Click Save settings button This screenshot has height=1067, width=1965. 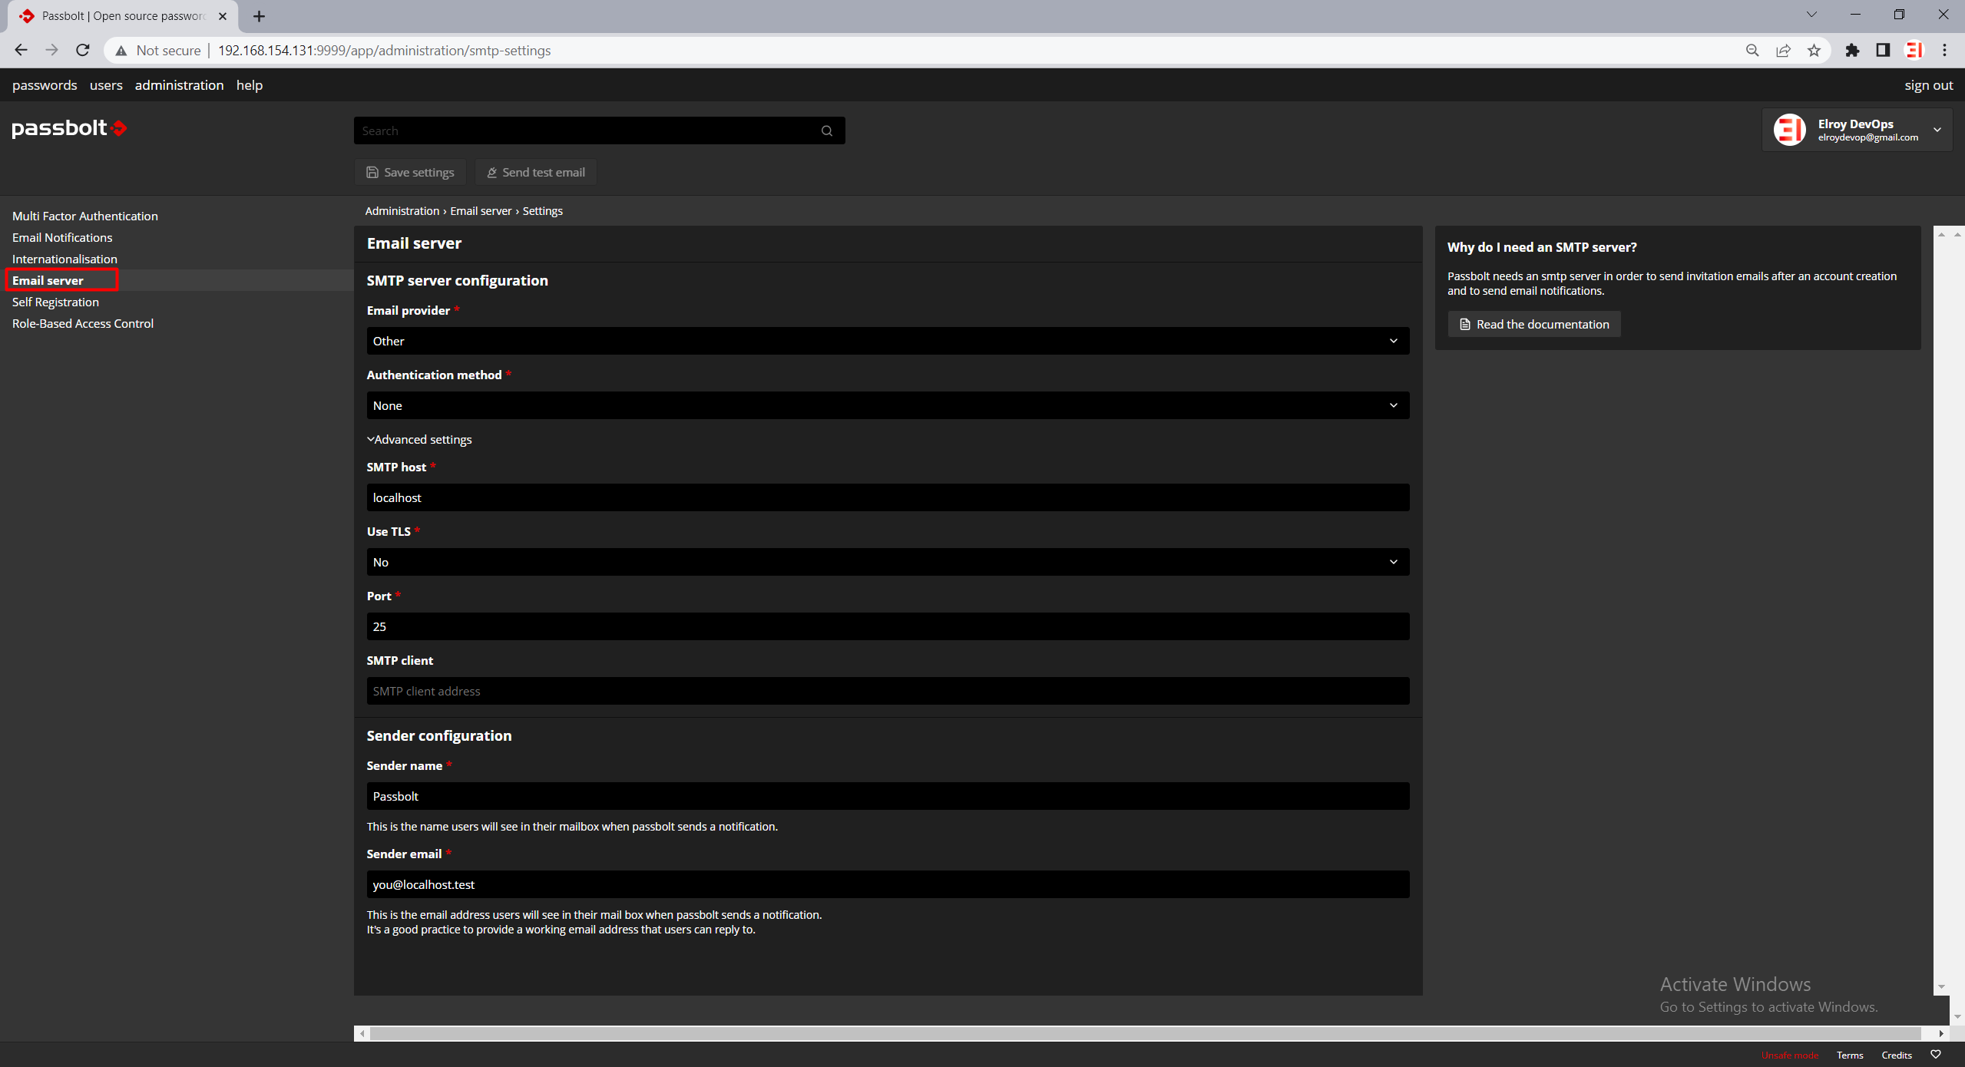tap(410, 173)
